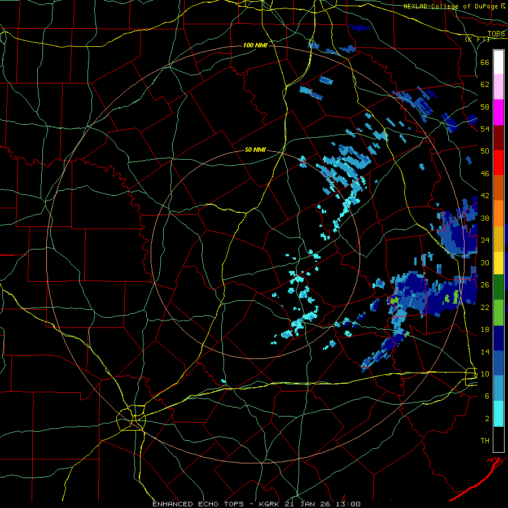Select the "14" legend value

pyautogui.click(x=485, y=352)
